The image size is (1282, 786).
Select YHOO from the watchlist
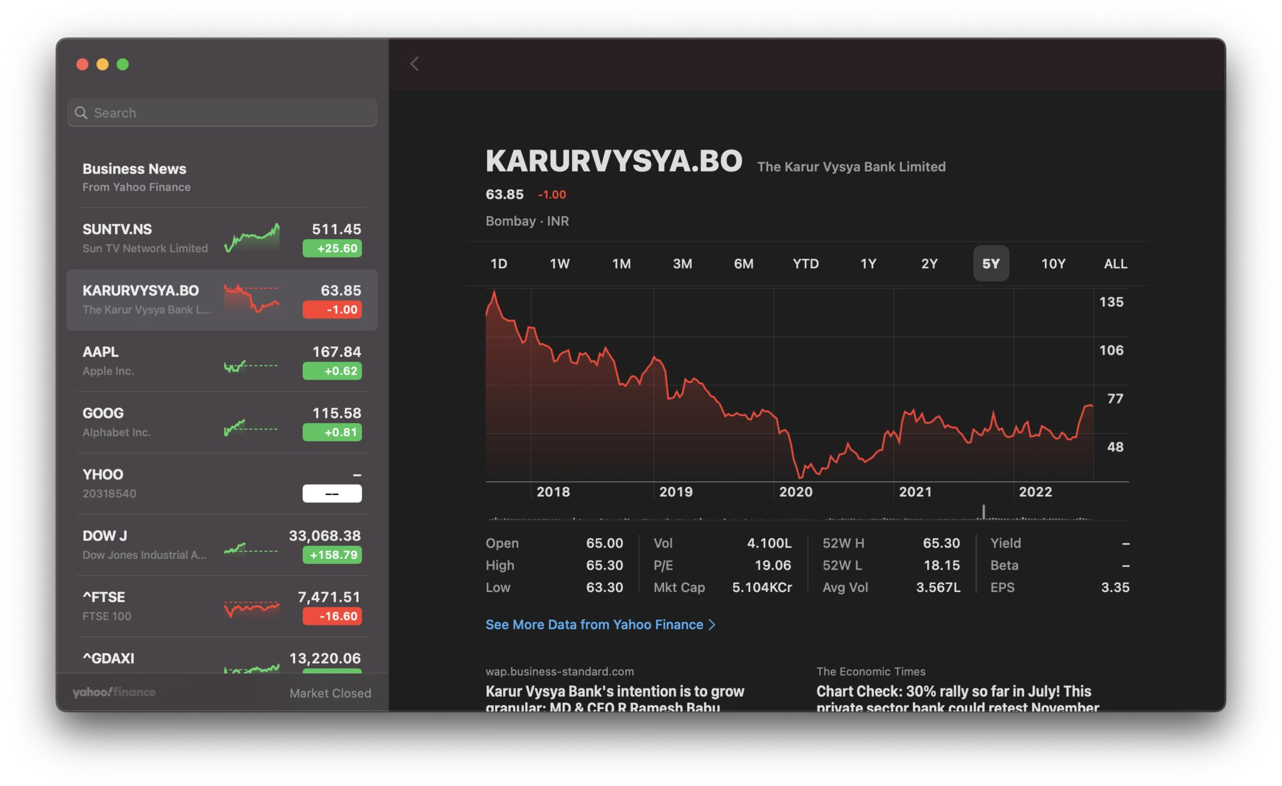tap(188, 483)
